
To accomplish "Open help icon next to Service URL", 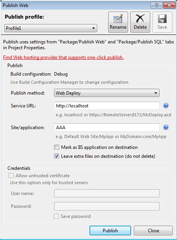I will click(x=166, y=105).
